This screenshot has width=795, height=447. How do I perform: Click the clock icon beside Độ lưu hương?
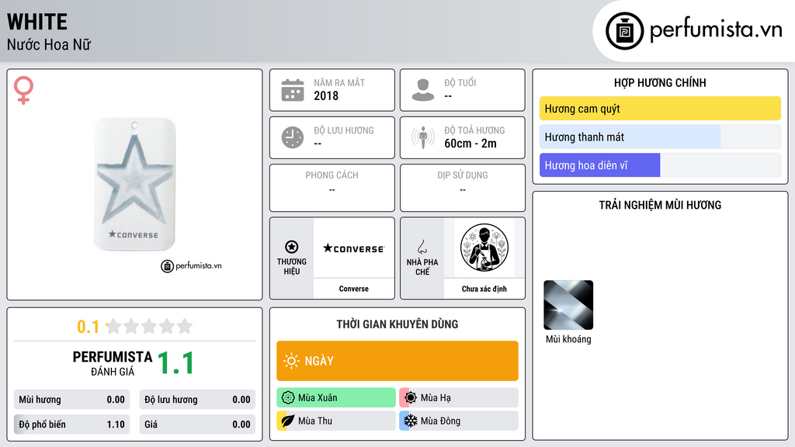[293, 137]
